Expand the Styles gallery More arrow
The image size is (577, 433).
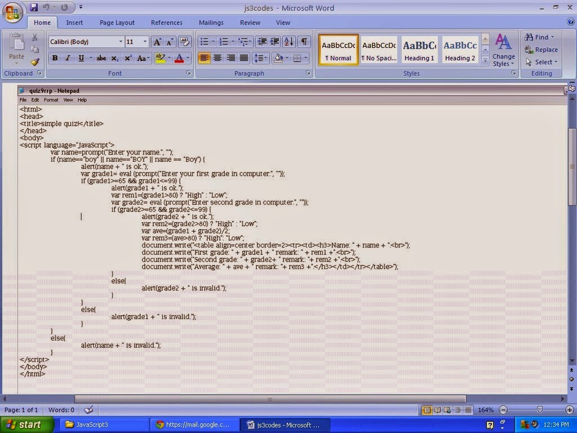pos(485,60)
